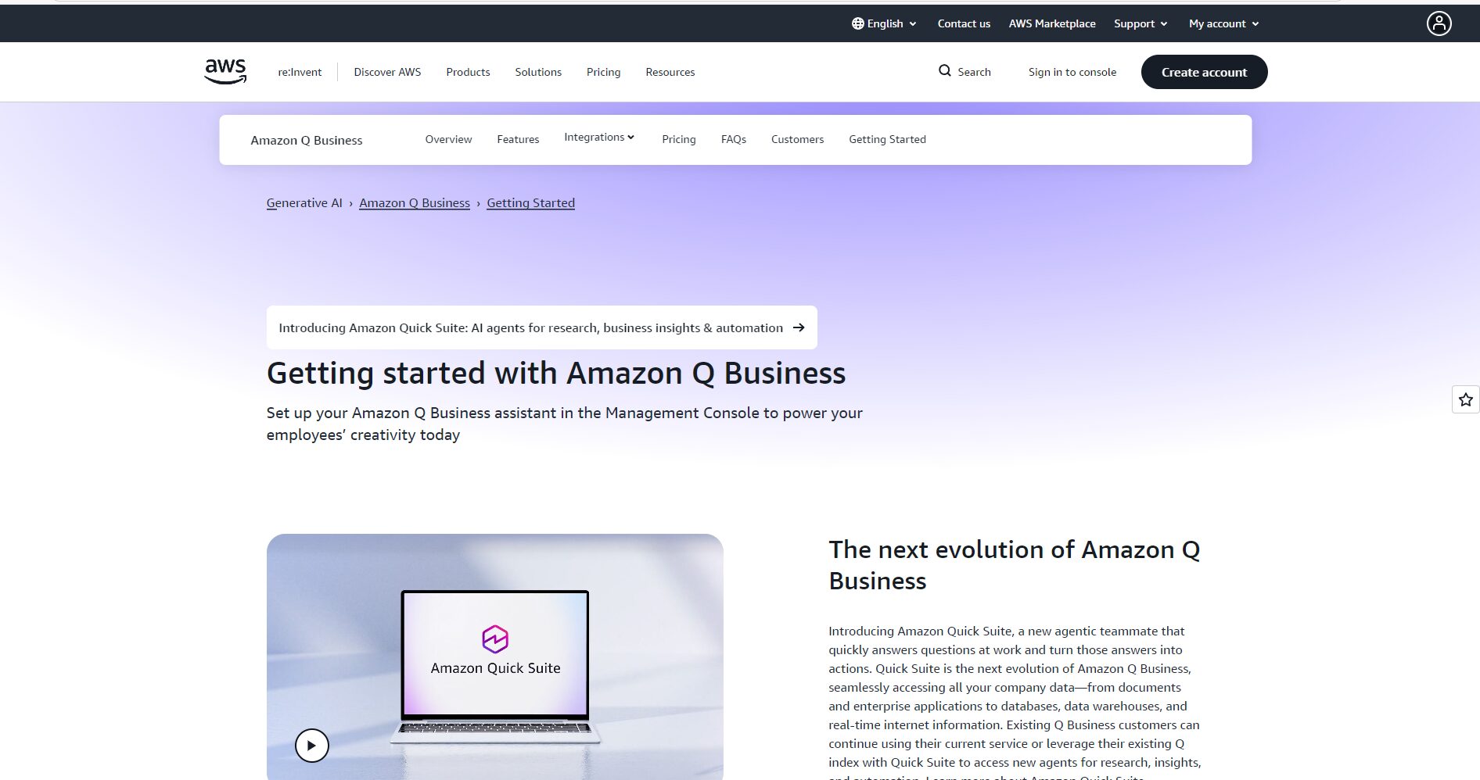This screenshot has height=780, width=1480.
Task: Click the AWS logo
Action: coord(225,71)
